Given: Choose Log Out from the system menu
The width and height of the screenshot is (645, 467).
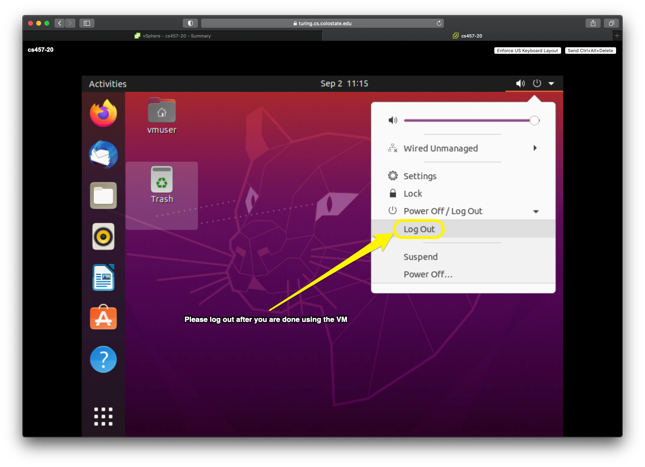Looking at the screenshot, I should [419, 229].
